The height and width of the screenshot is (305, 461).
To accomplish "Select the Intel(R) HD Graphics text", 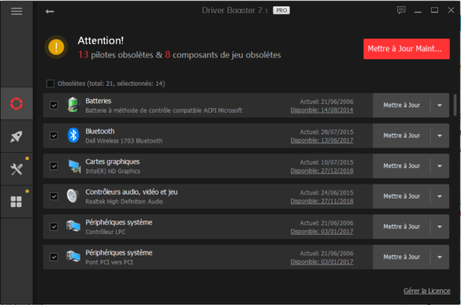I will coord(113,171).
